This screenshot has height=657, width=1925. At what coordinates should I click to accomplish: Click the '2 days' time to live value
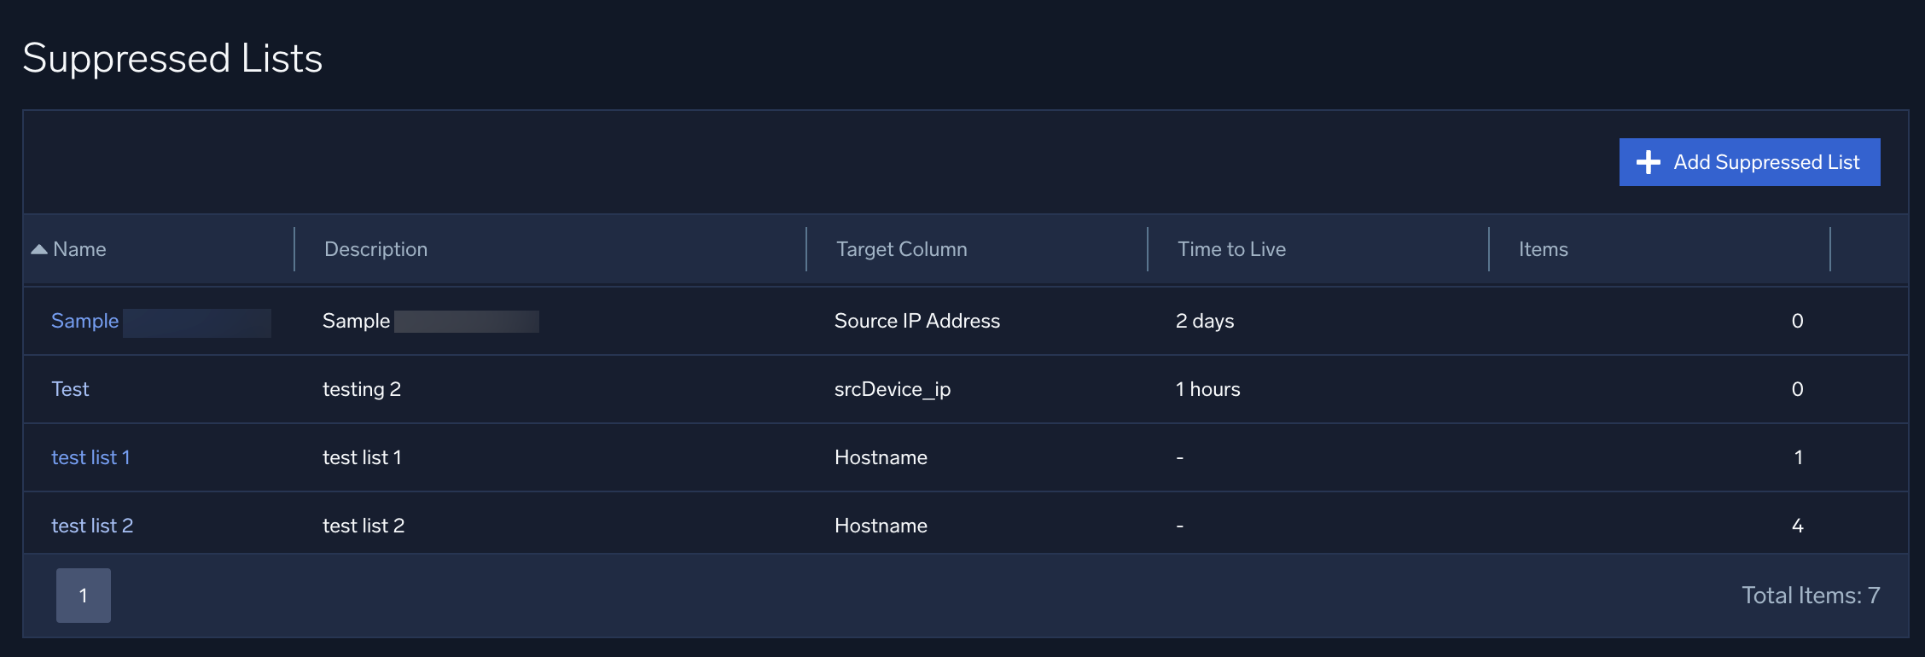pyautogui.click(x=1204, y=321)
